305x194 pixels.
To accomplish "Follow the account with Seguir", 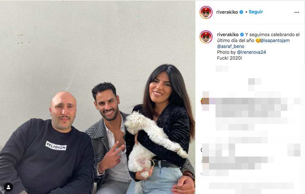I will tap(256, 12).
